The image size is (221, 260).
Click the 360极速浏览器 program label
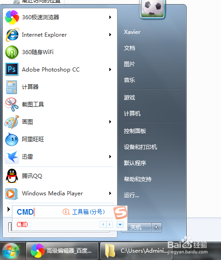pos(41,17)
